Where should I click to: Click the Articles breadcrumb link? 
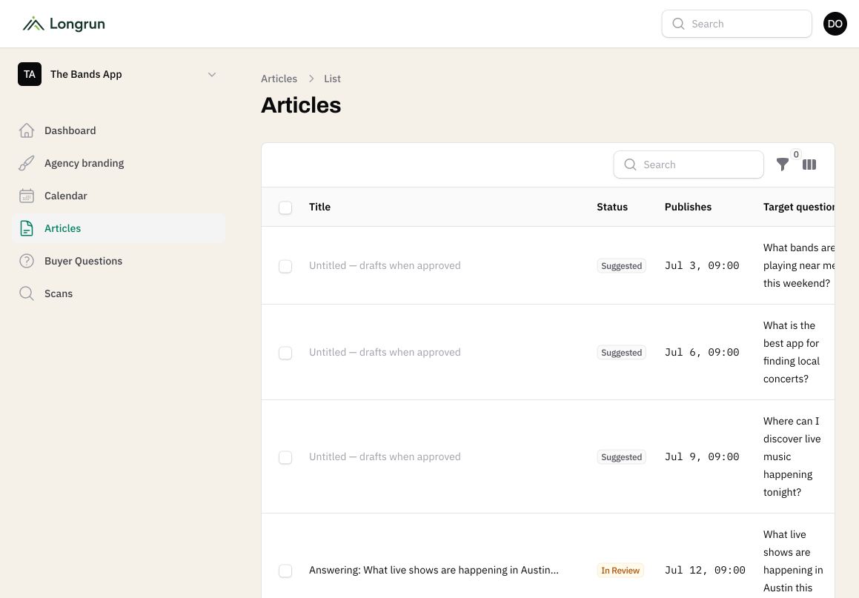tap(279, 79)
